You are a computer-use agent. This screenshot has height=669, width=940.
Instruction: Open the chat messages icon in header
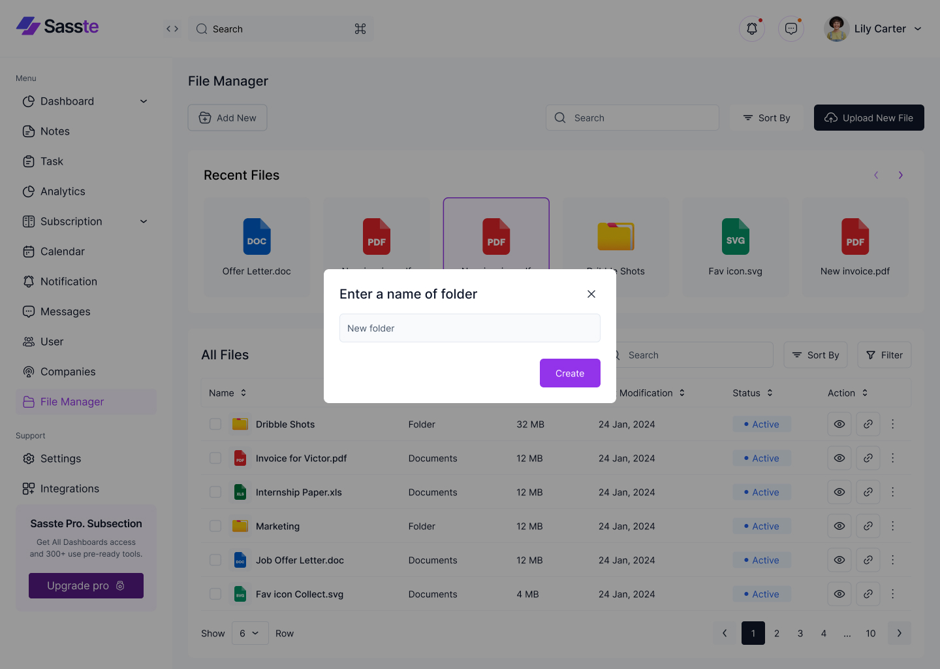(791, 29)
